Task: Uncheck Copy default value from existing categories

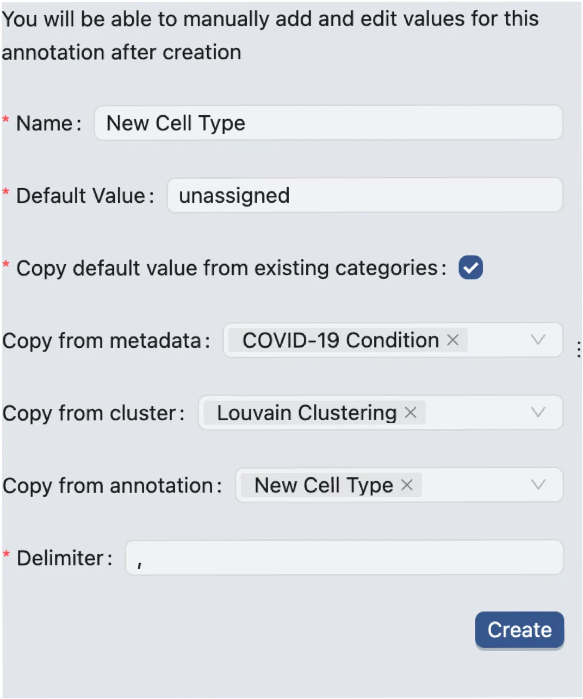Action: [471, 267]
